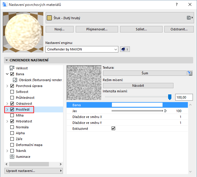Screen dimensions: 197x177
Task: Click the Nový... button
Action: (x=59, y=29)
